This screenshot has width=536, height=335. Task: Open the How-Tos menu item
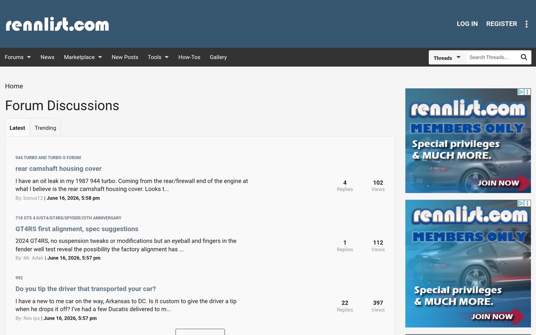click(189, 57)
